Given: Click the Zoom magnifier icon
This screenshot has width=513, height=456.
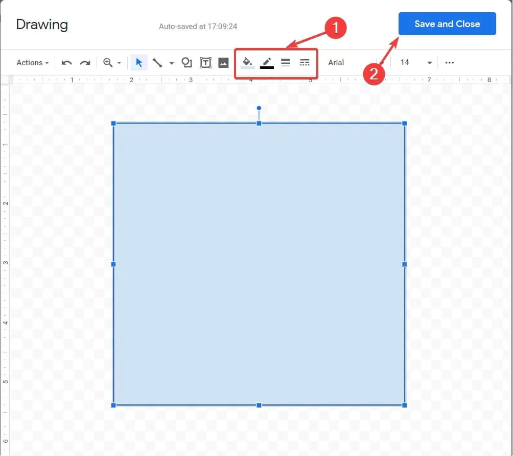Looking at the screenshot, I should 108,62.
